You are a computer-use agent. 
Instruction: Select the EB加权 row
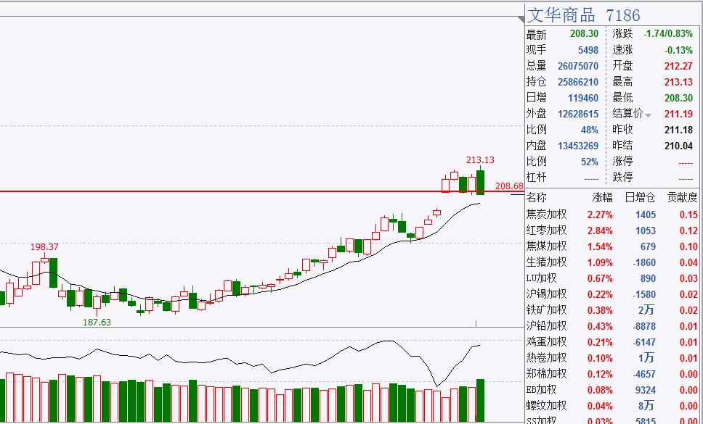[612, 390]
